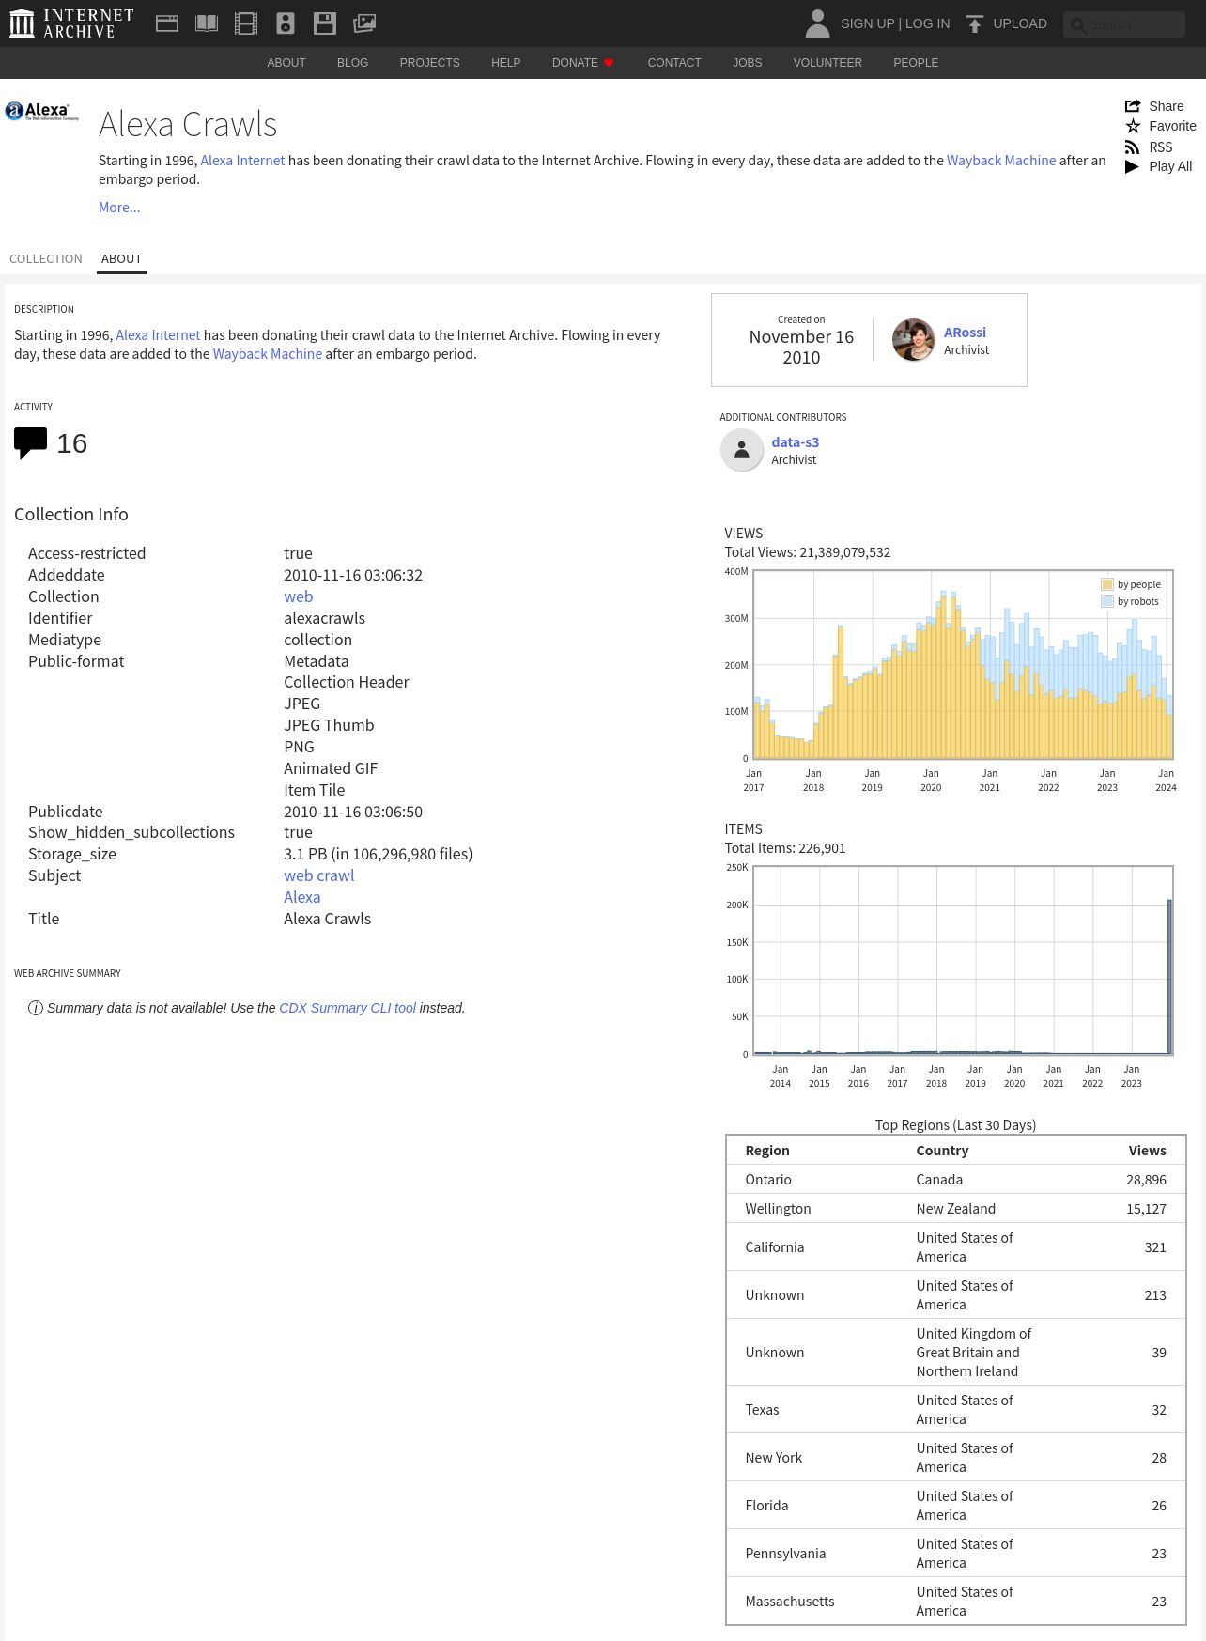Click the Share icon
This screenshot has width=1206, height=1641.
[1133, 106]
